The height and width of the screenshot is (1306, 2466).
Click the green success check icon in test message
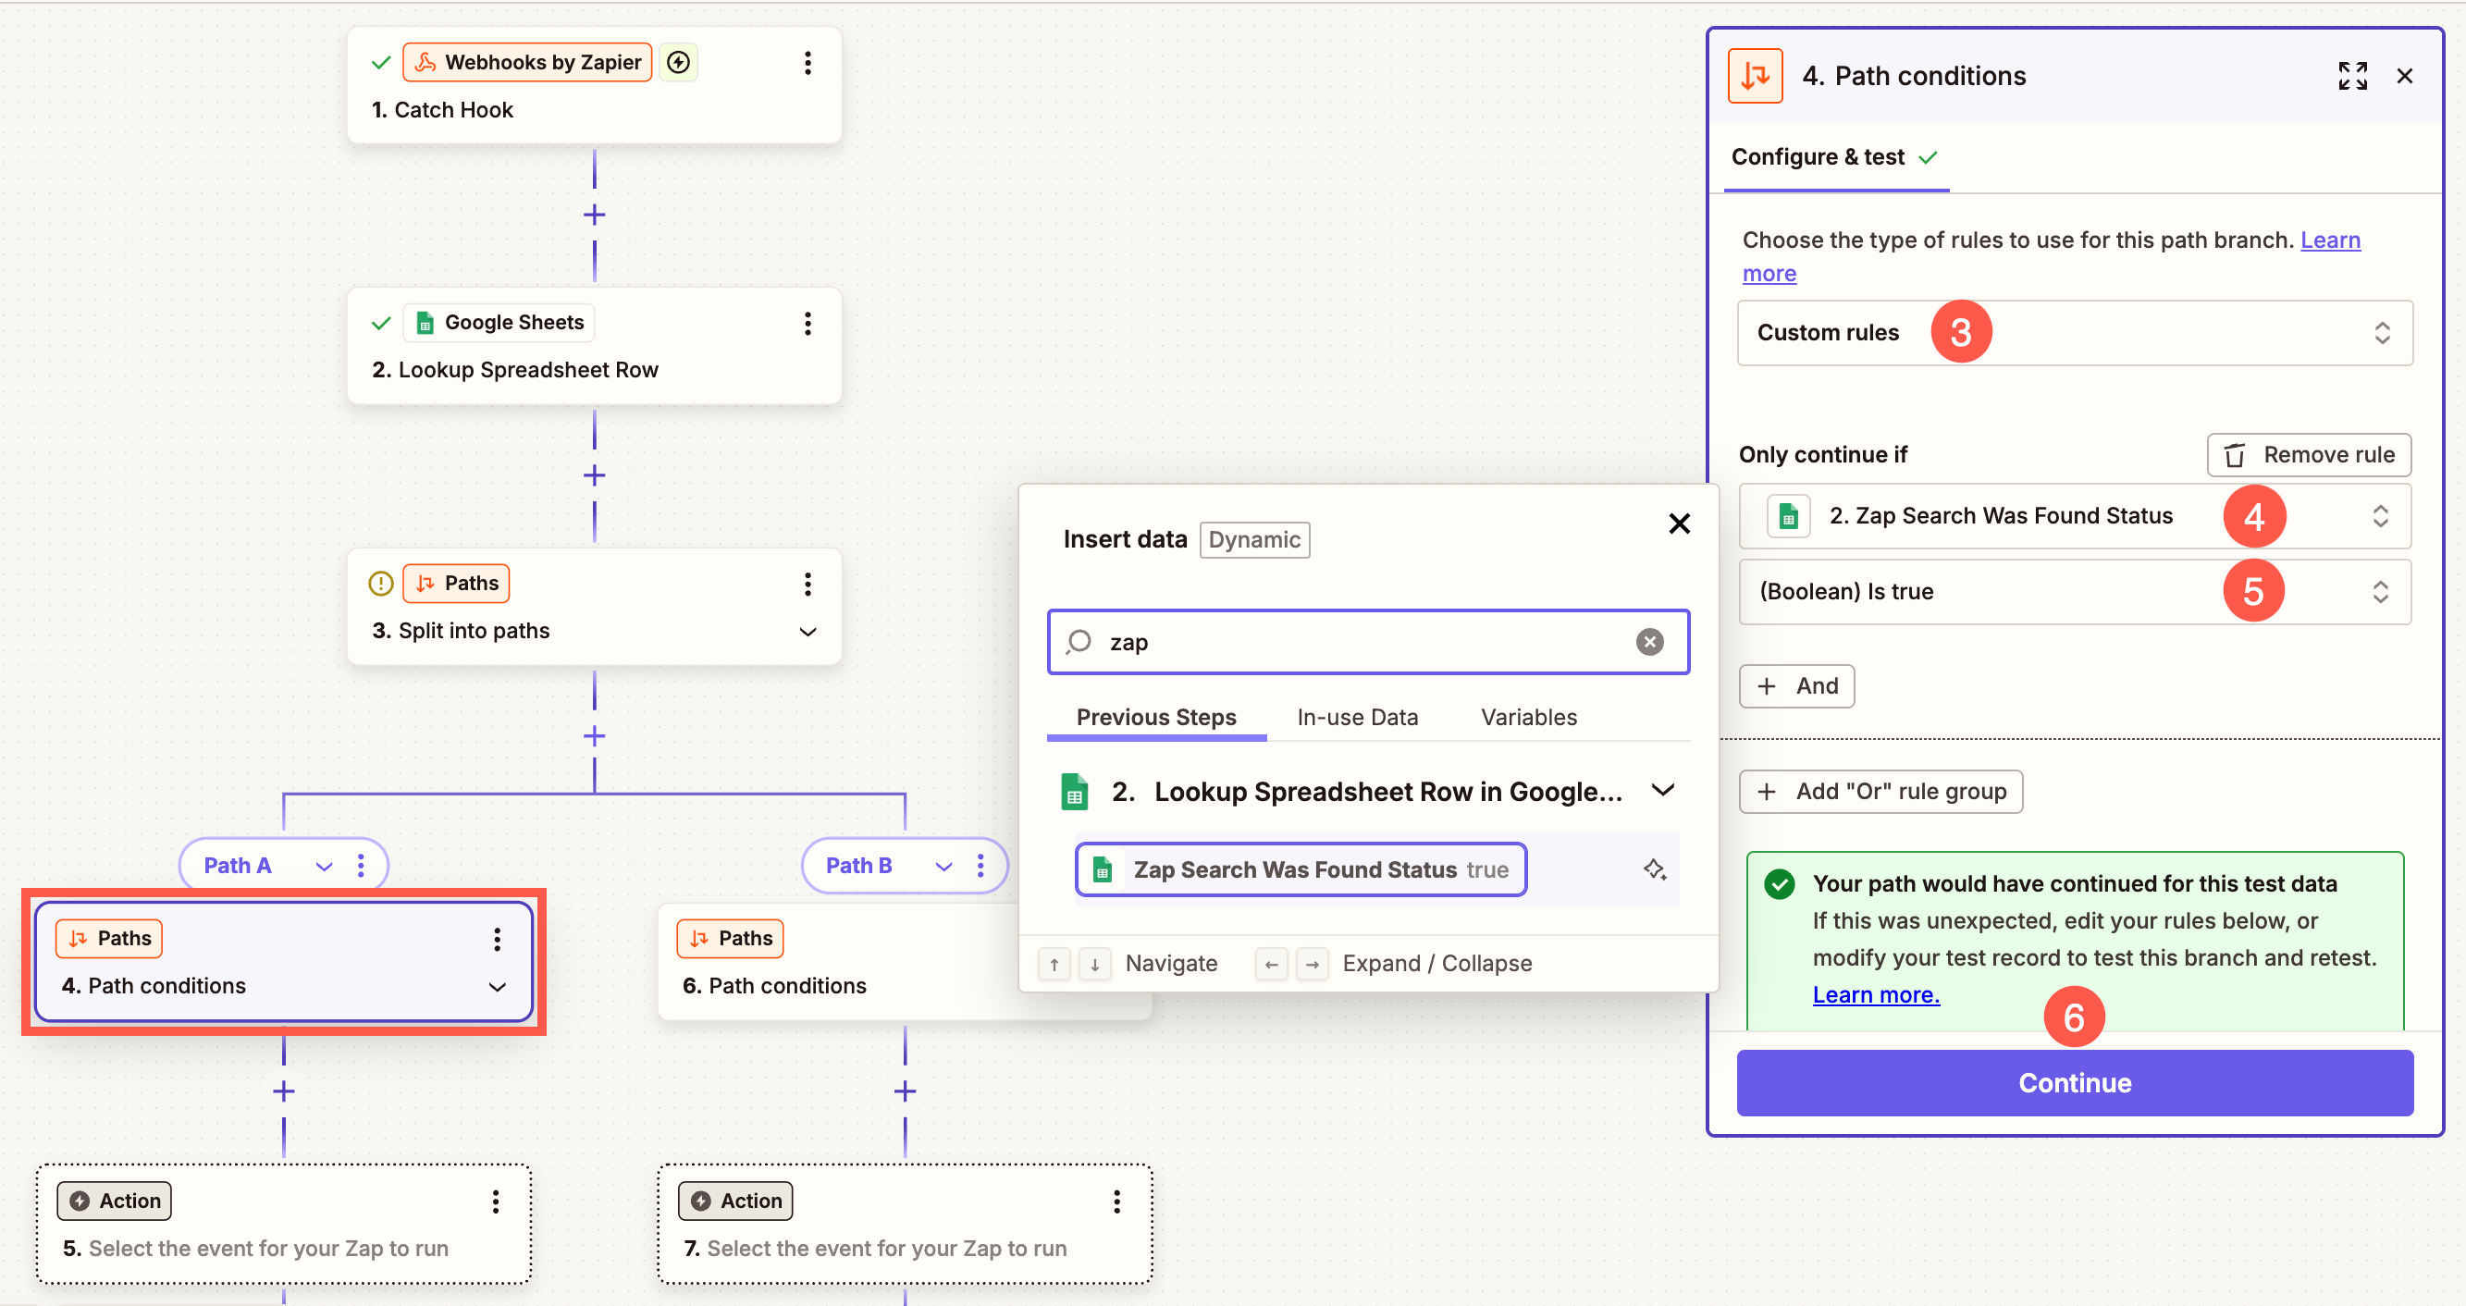pyautogui.click(x=1779, y=883)
